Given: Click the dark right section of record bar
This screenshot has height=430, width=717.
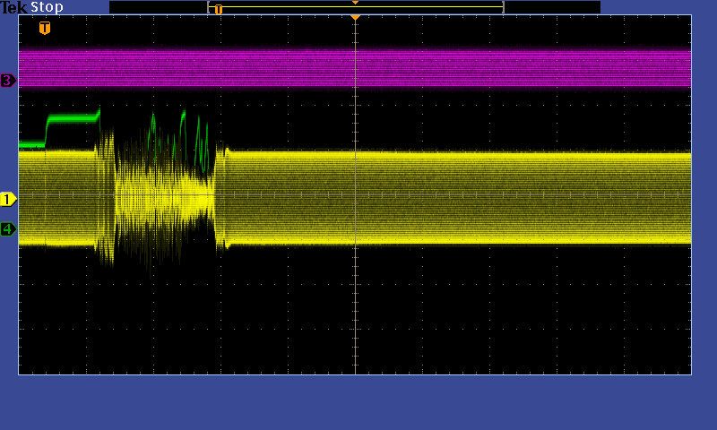Looking at the screenshot, I should pos(552,7).
